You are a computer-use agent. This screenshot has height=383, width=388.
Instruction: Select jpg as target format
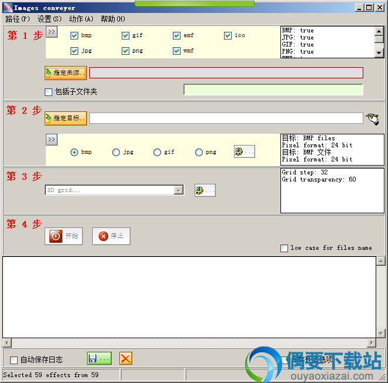click(116, 152)
